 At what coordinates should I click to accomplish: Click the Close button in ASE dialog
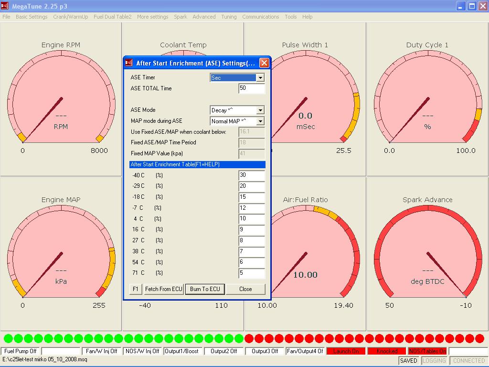click(245, 289)
